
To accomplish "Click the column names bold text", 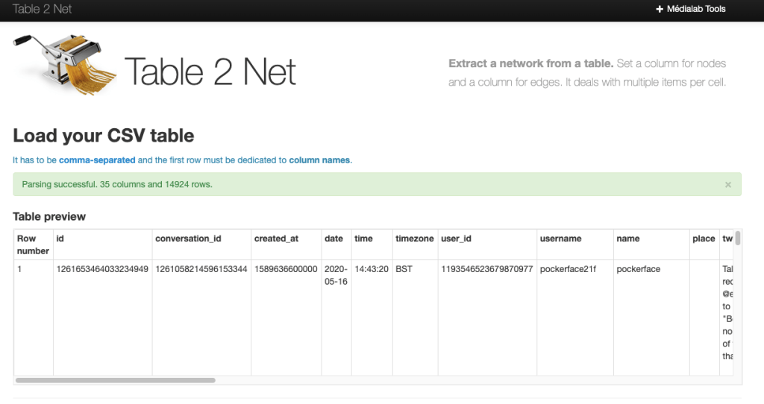I will (x=319, y=160).
